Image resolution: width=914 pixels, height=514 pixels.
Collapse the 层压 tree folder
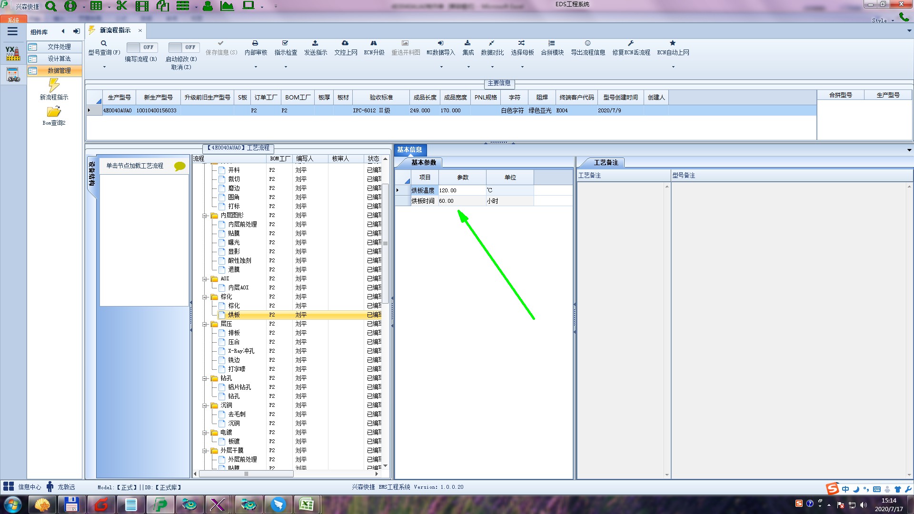point(205,324)
